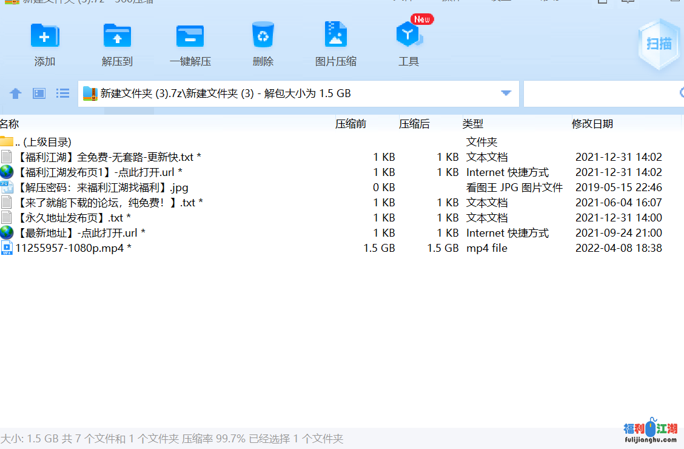
Task: Click the archive icon in the address bar
Action: pyautogui.click(x=92, y=93)
